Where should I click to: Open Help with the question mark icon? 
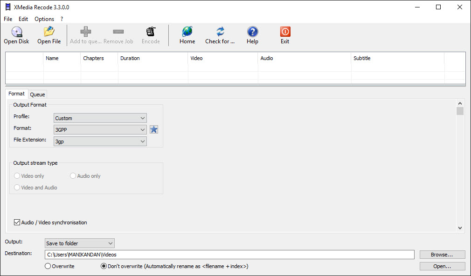pyautogui.click(x=253, y=32)
